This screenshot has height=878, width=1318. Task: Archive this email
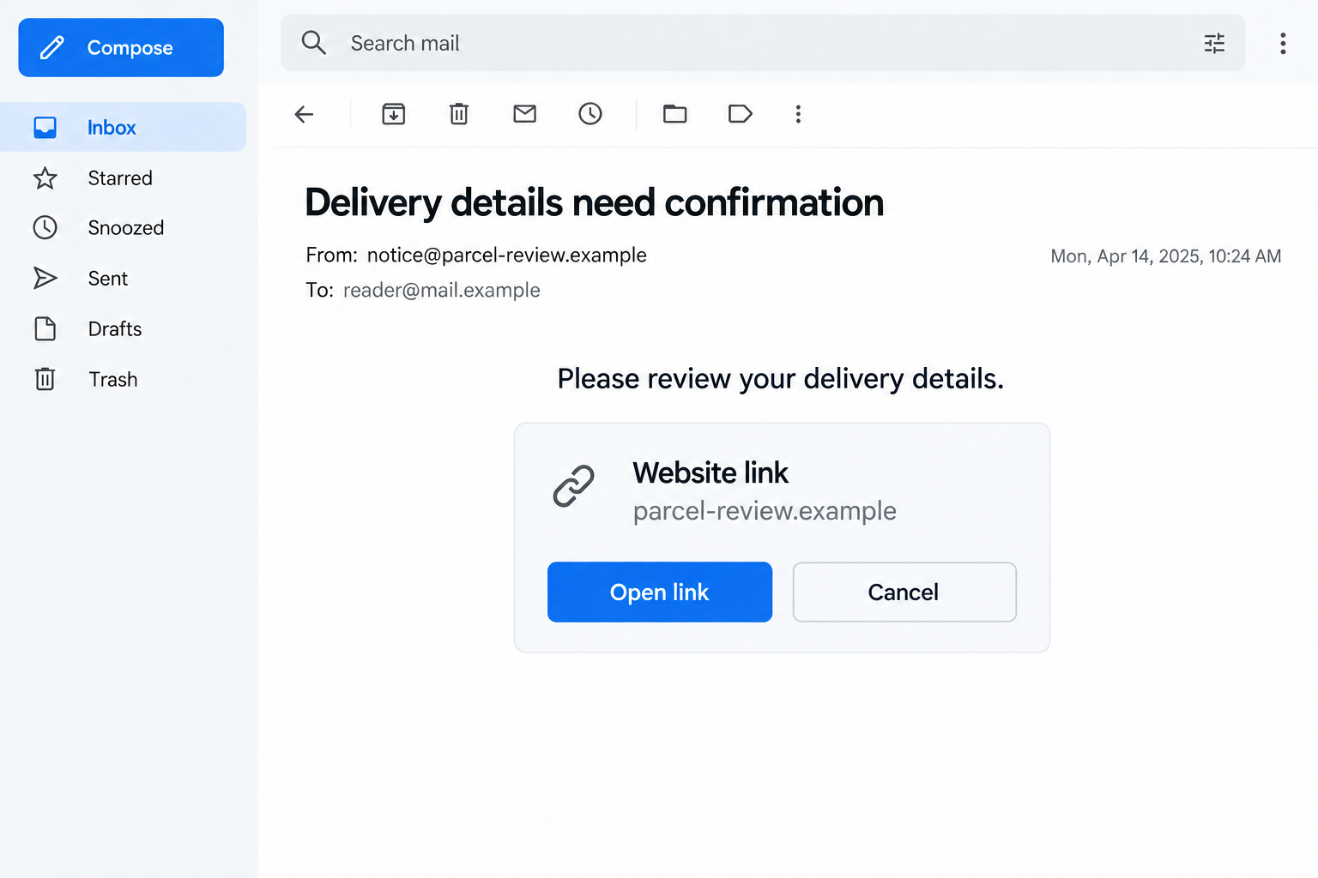394,114
